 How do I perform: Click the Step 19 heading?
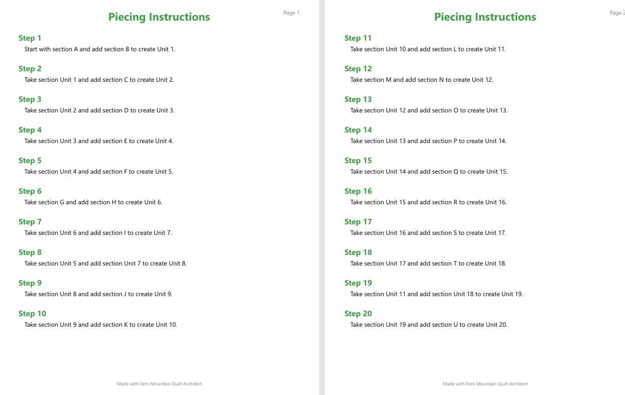(358, 283)
